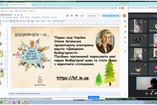Click the https://bf.in.ua link
The height and width of the screenshot is (105, 157).
[73, 78]
